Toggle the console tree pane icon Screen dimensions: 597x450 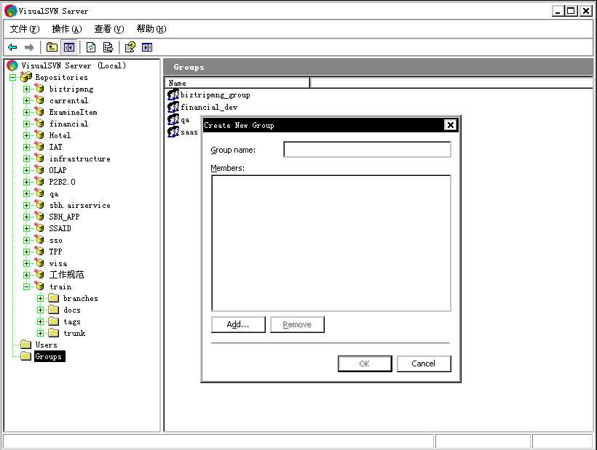click(69, 47)
